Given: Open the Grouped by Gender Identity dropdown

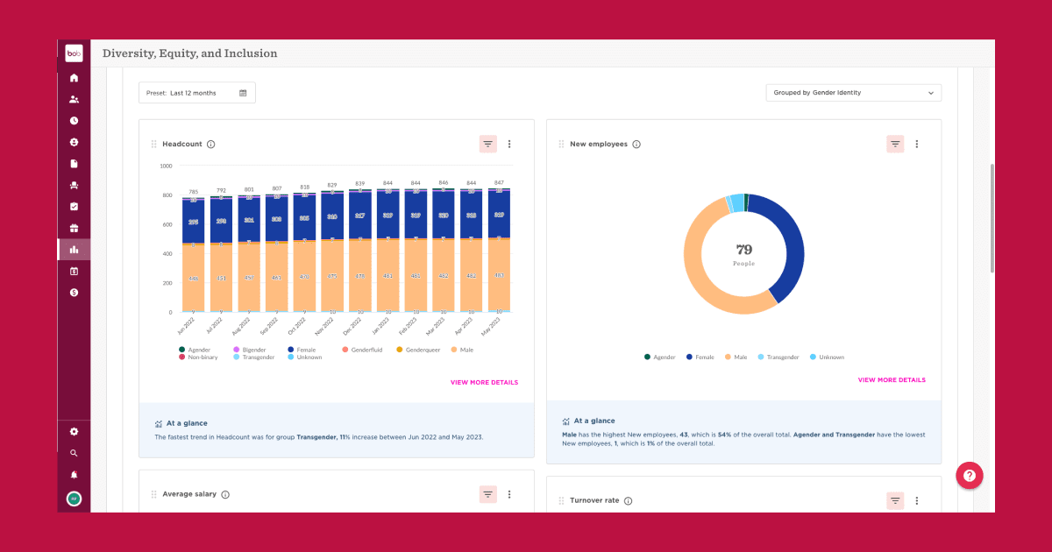Looking at the screenshot, I should (x=852, y=92).
